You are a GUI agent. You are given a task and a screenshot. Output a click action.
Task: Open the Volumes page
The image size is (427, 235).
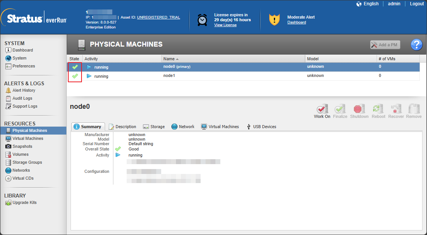point(17,154)
